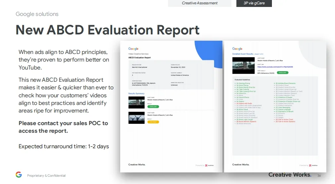Open first Westin Hotels video thumbnail
The width and height of the screenshot is (335, 184).
pos(137,102)
